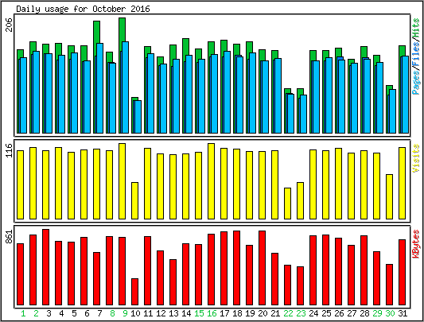424x322 pixels.
Task: Click day label 28 on the x-axis
Action: [x=364, y=313]
